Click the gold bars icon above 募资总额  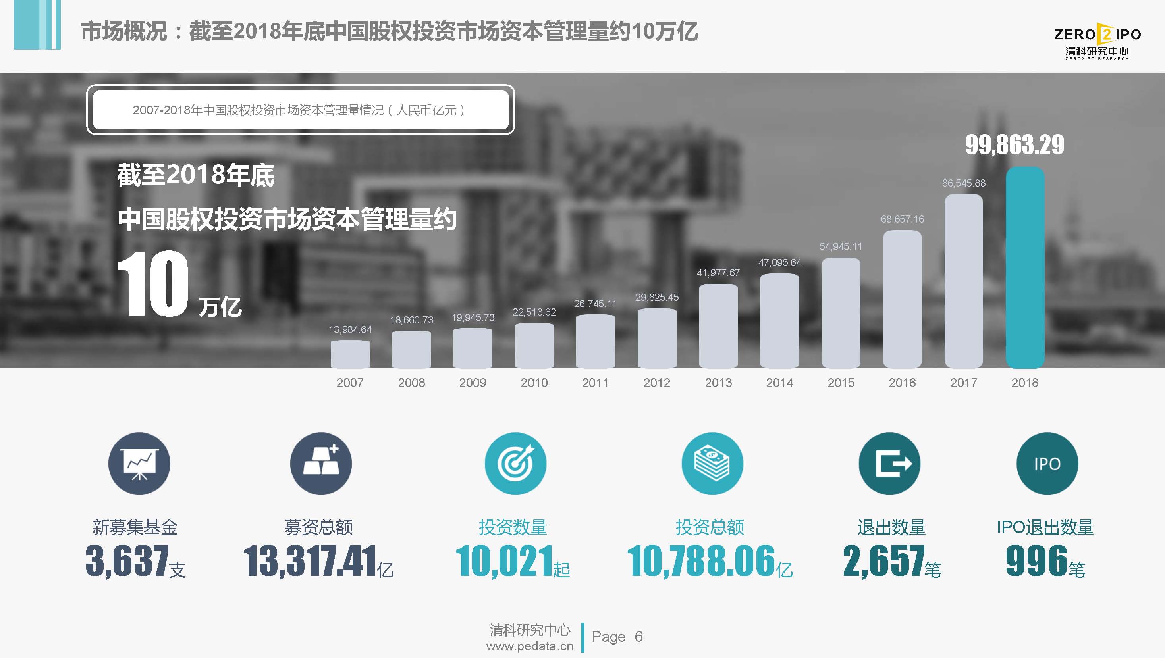[x=321, y=463]
